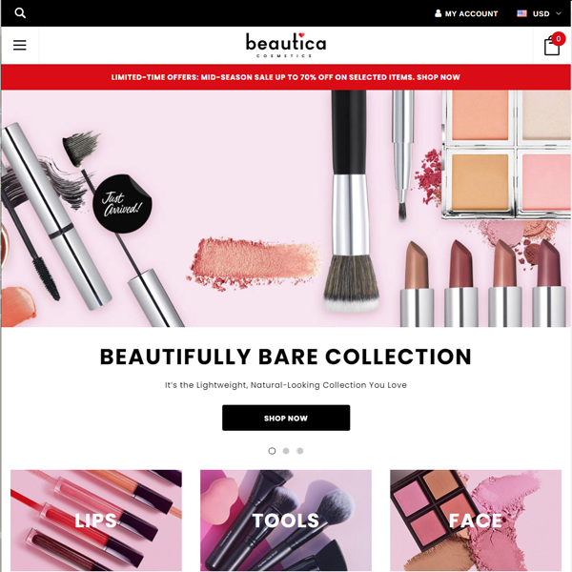Expand the USD currency dropdown
572x572 pixels.
[539, 13]
